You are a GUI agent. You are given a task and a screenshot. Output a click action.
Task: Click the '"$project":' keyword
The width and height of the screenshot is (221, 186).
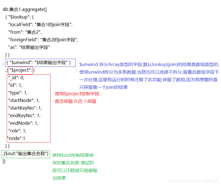pos(21,70)
